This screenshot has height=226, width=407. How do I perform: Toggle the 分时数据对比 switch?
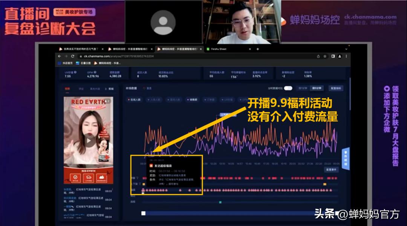288,88
